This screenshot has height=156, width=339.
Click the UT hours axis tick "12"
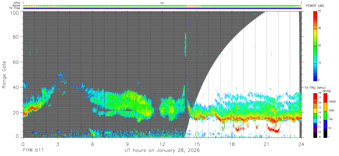tap(162, 144)
